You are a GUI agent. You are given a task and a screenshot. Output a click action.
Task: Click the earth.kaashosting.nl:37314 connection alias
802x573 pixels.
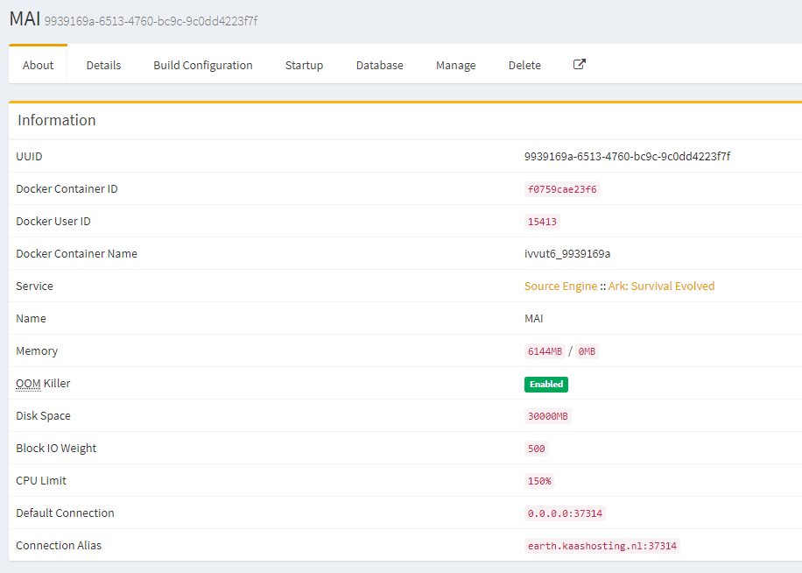click(x=601, y=546)
